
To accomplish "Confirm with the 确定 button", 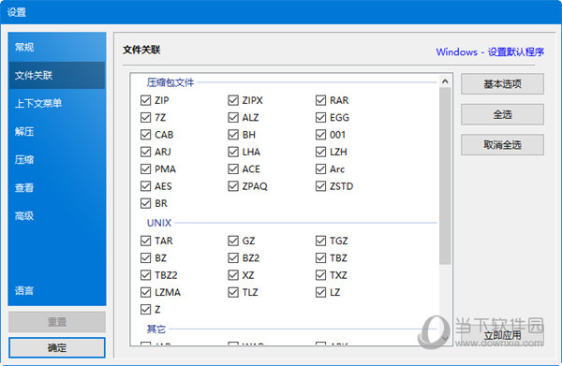I will (57, 347).
